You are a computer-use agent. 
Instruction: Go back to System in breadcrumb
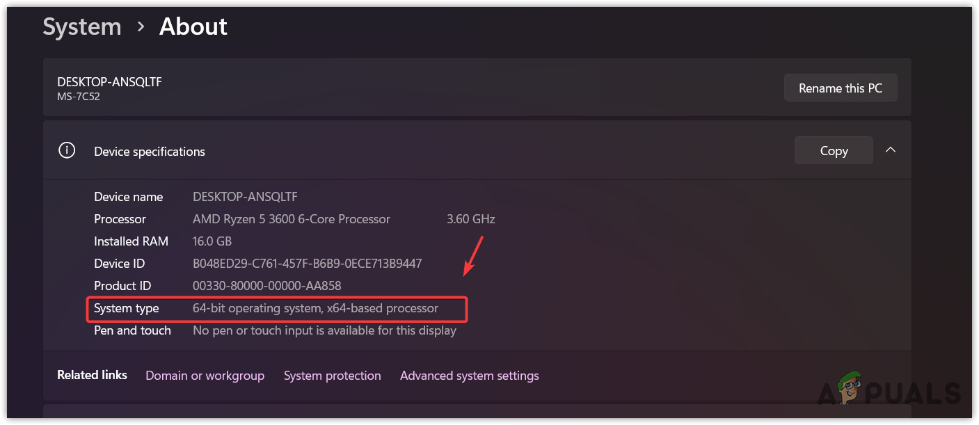[82, 26]
